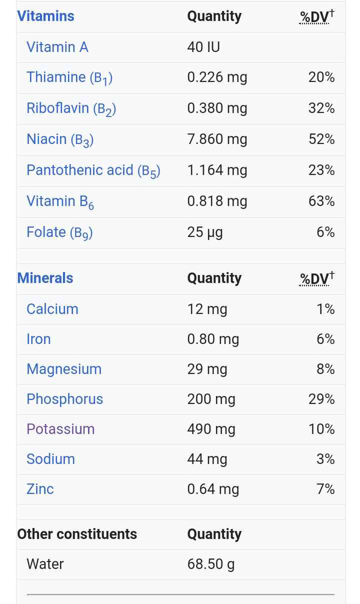This screenshot has width=360, height=604.
Task: Open the Minerals heading link
Action: tap(45, 278)
